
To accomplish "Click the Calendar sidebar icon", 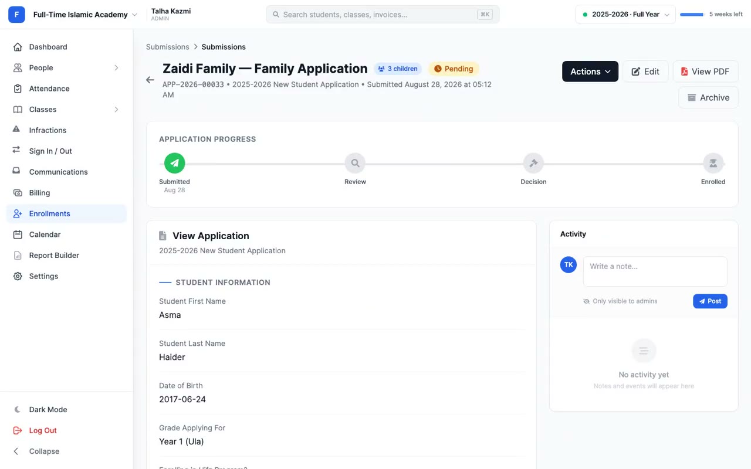I will click(x=18, y=235).
